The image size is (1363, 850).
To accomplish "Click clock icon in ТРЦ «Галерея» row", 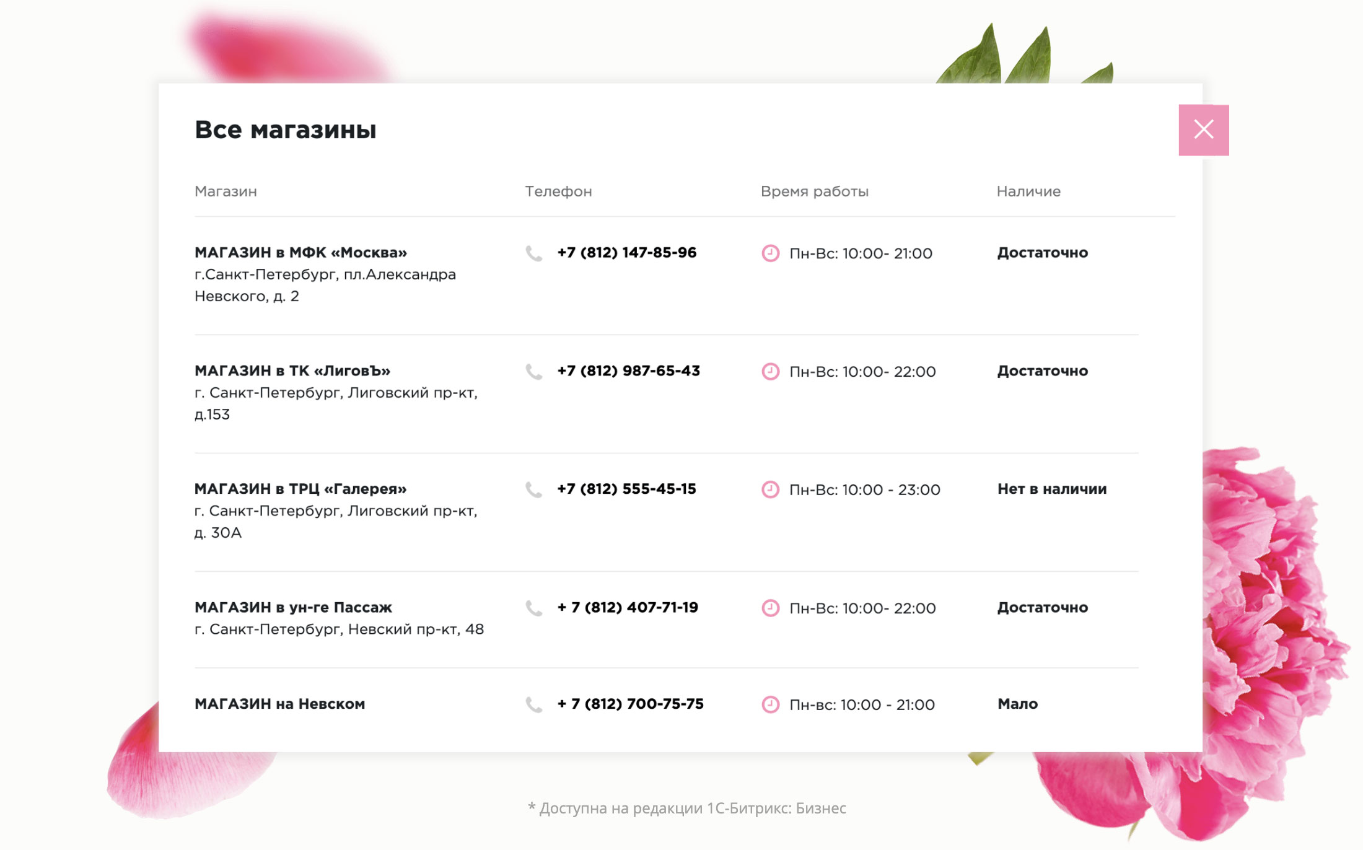I will tap(770, 490).
